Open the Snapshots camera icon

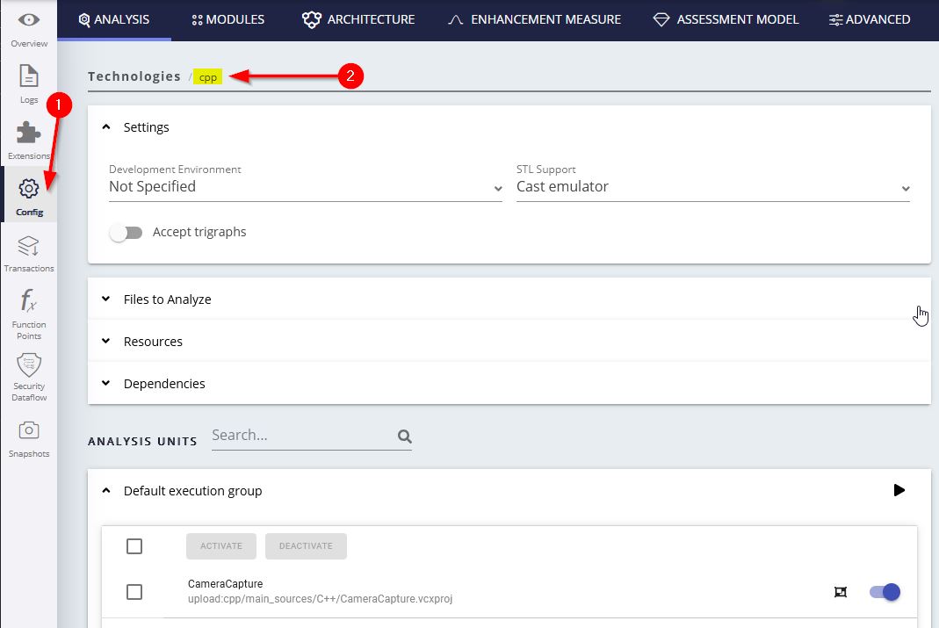(x=29, y=430)
